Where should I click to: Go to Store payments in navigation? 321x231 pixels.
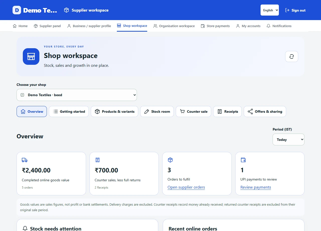coord(215,26)
